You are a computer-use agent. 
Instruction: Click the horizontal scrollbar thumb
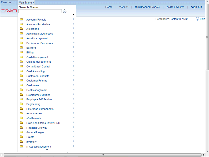click(x=103, y=155)
